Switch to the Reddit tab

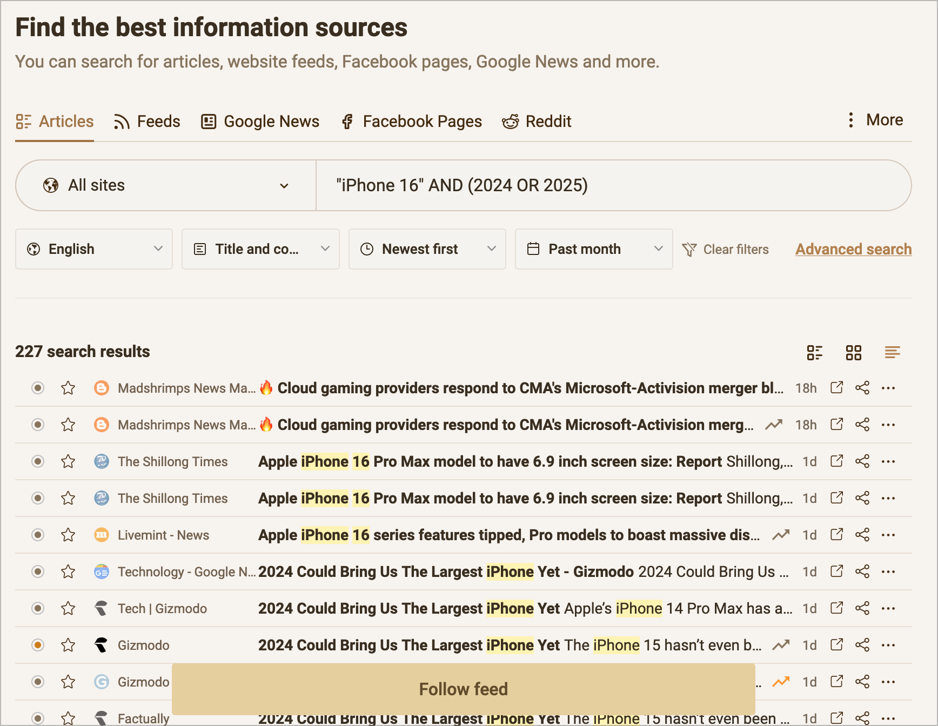(x=537, y=122)
